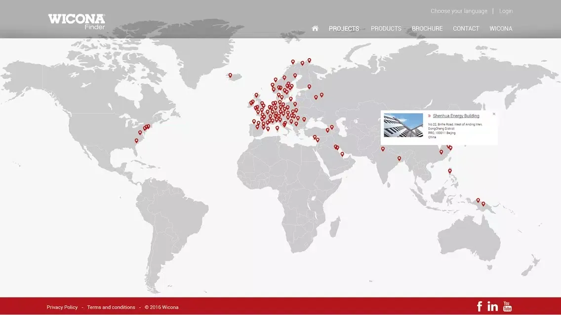Viewport: 561px width, 315px height.
Task: Open the YouTube icon in footer
Action: [x=507, y=307]
